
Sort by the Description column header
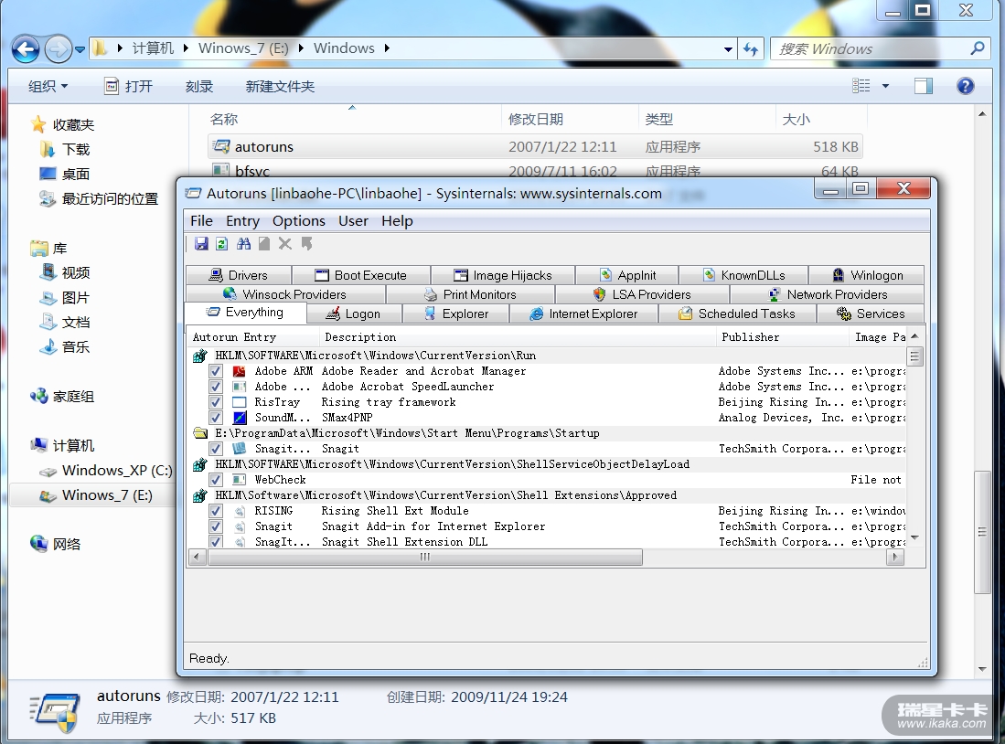(518, 337)
